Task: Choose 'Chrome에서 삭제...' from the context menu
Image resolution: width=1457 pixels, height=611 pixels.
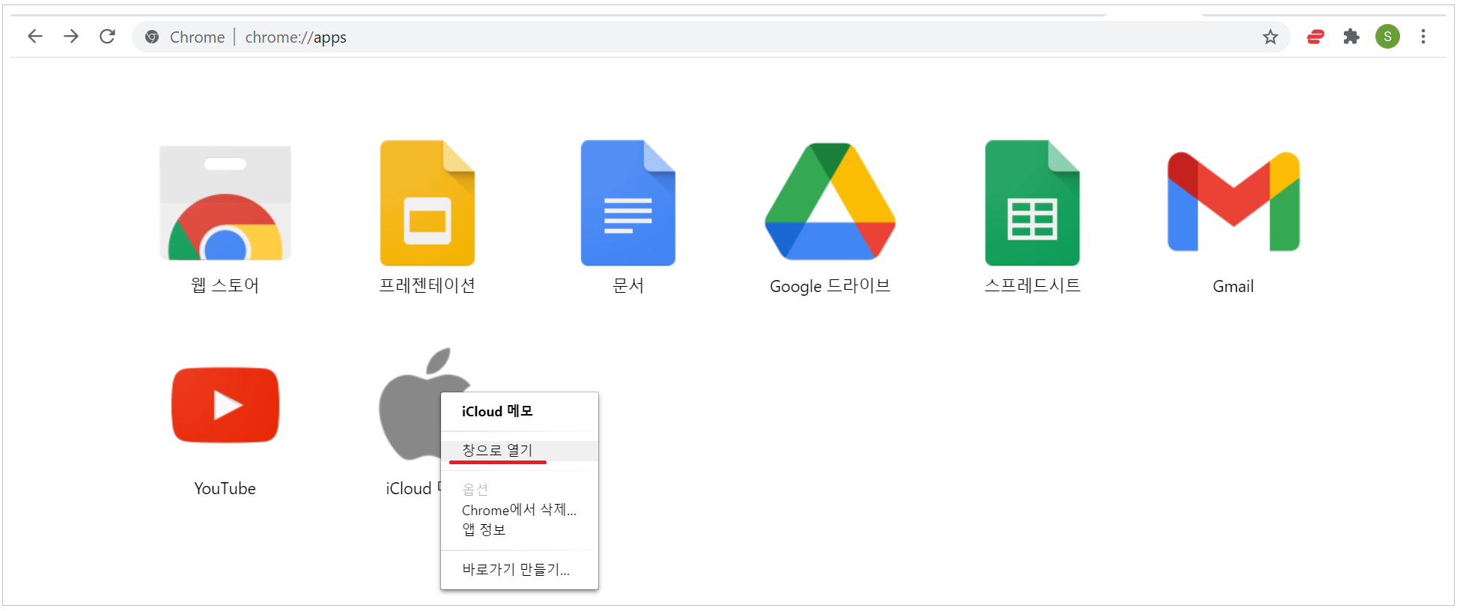Action: coord(520,510)
